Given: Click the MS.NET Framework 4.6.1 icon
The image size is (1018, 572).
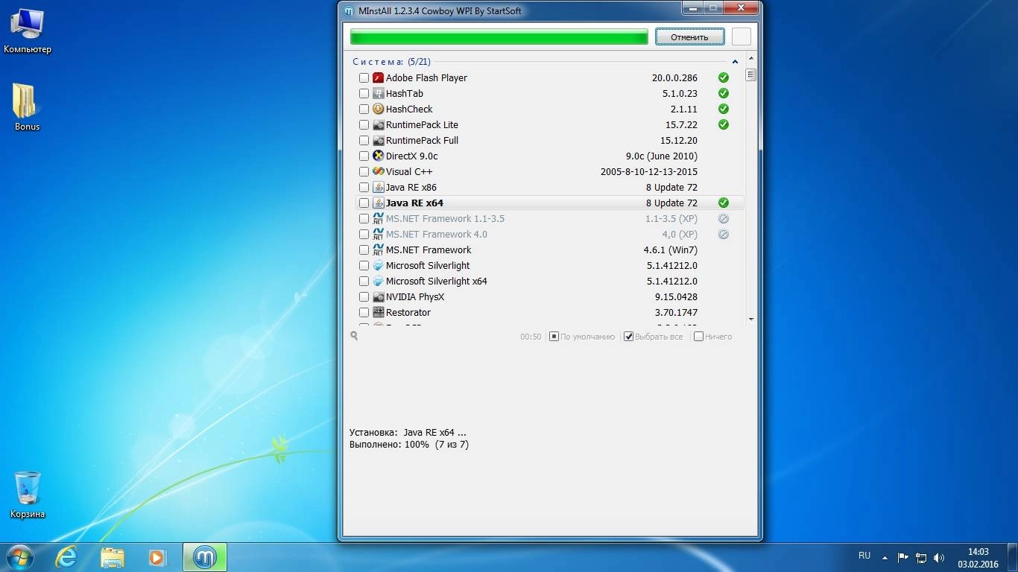Looking at the screenshot, I should 378,250.
